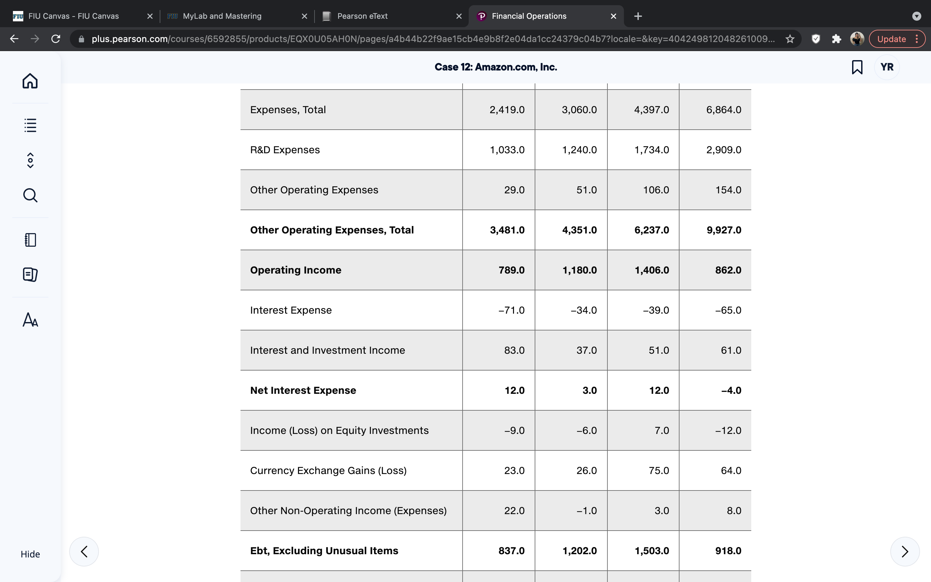Click the 75.0 Currency Exchange Gains value

pos(658,470)
